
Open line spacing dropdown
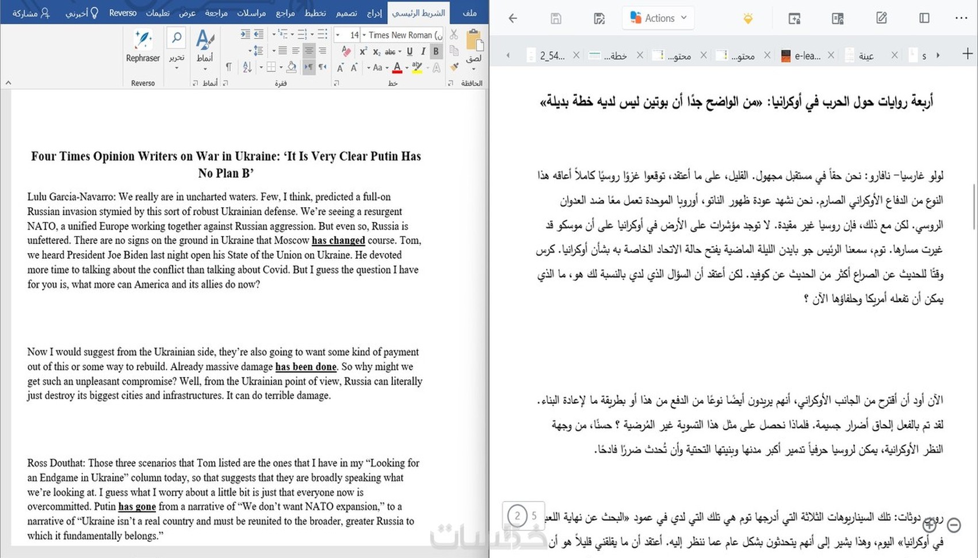(258, 51)
